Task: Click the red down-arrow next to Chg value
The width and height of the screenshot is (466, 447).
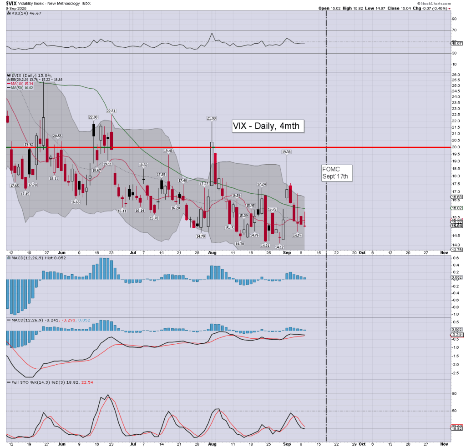Action: (450, 8)
